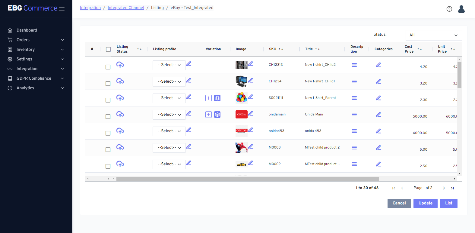The image size is (475, 233).
Task: Open description lines icon for Onida Main
Action: pyautogui.click(x=354, y=115)
